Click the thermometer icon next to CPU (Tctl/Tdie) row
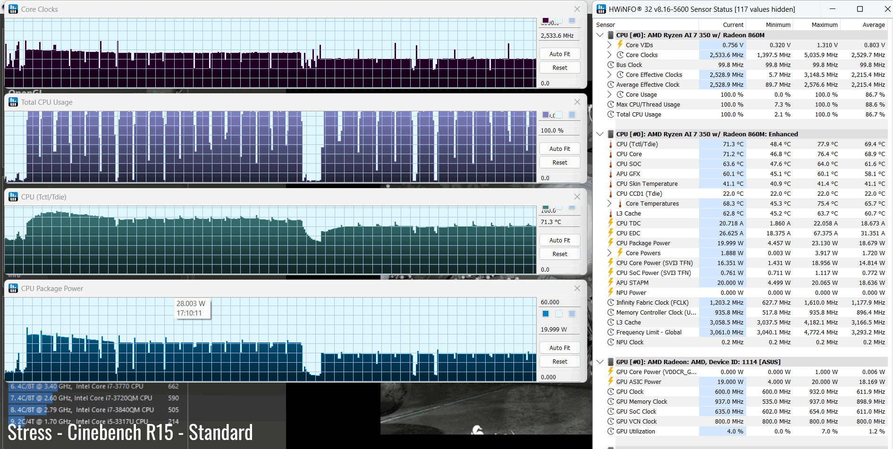Viewport: 893px width, 449px height. (611, 144)
